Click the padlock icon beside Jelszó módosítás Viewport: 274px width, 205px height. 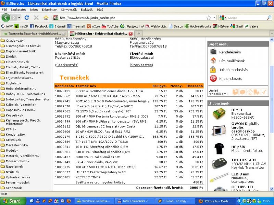pyautogui.click(x=213, y=70)
